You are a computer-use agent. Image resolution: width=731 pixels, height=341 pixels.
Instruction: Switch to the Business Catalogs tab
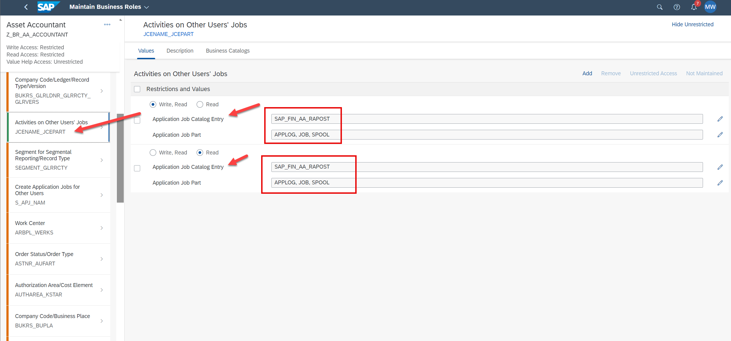(x=228, y=51)
